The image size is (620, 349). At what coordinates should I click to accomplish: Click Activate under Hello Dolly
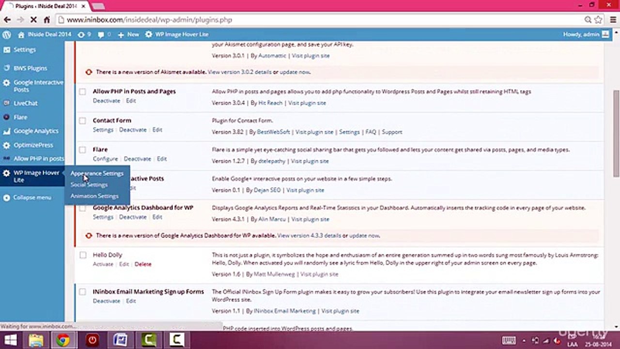coord(103,264)
